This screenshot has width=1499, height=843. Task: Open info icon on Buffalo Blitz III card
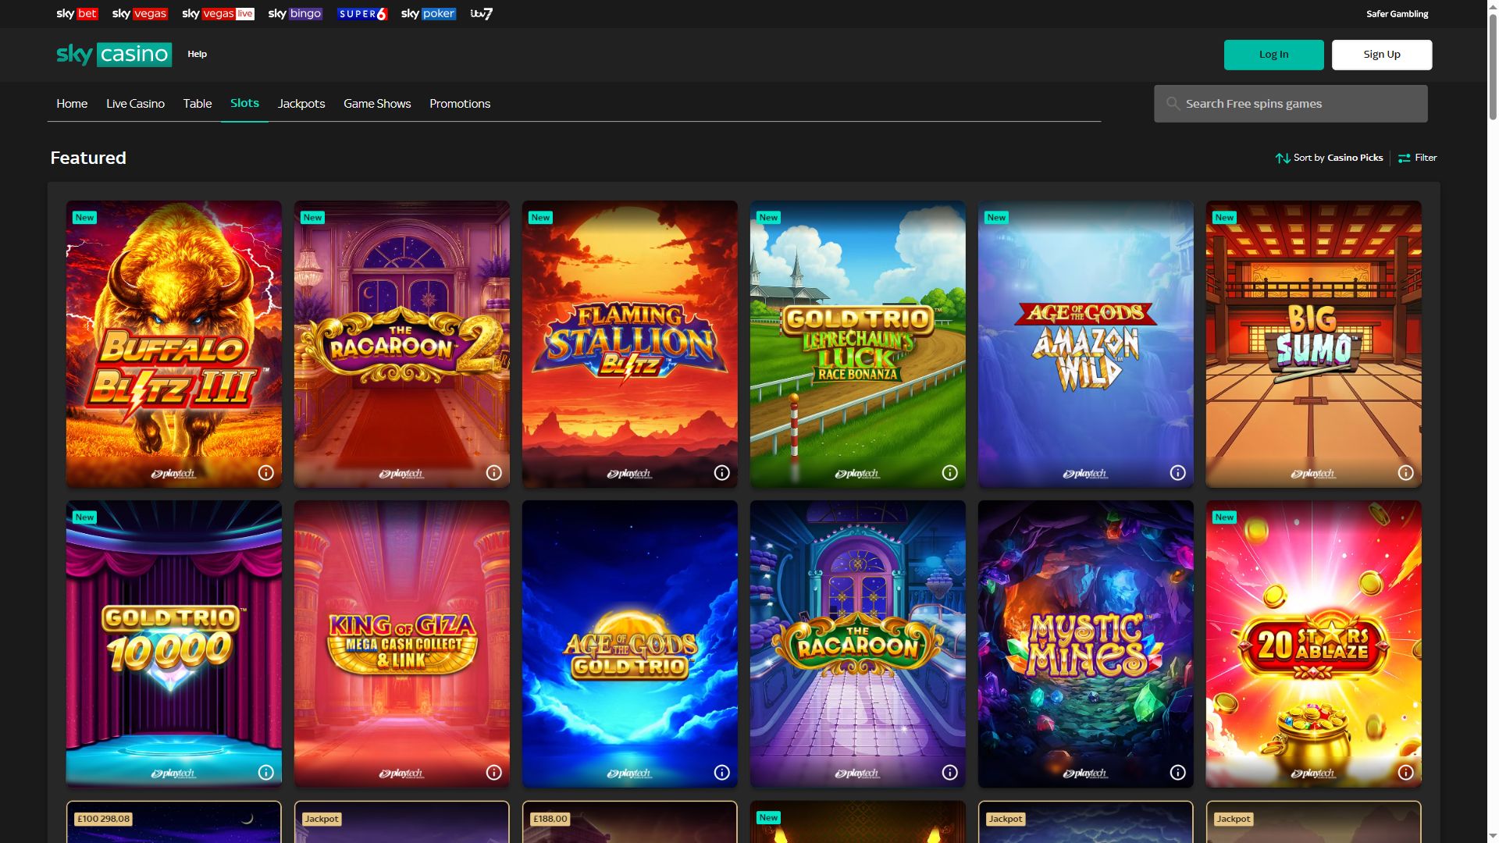coord(265,473)
